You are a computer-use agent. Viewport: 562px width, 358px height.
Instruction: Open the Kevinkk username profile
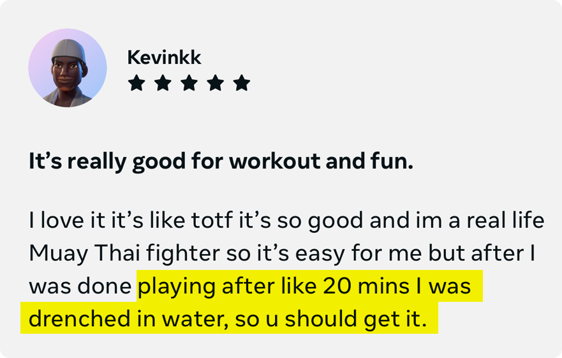(164, 57)
